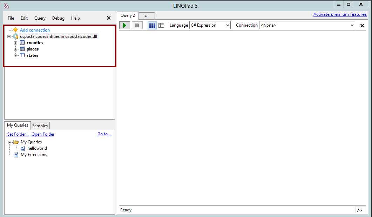Click the table icon beside states
This screenshot has height=217, width=372.
pos(22,55)
